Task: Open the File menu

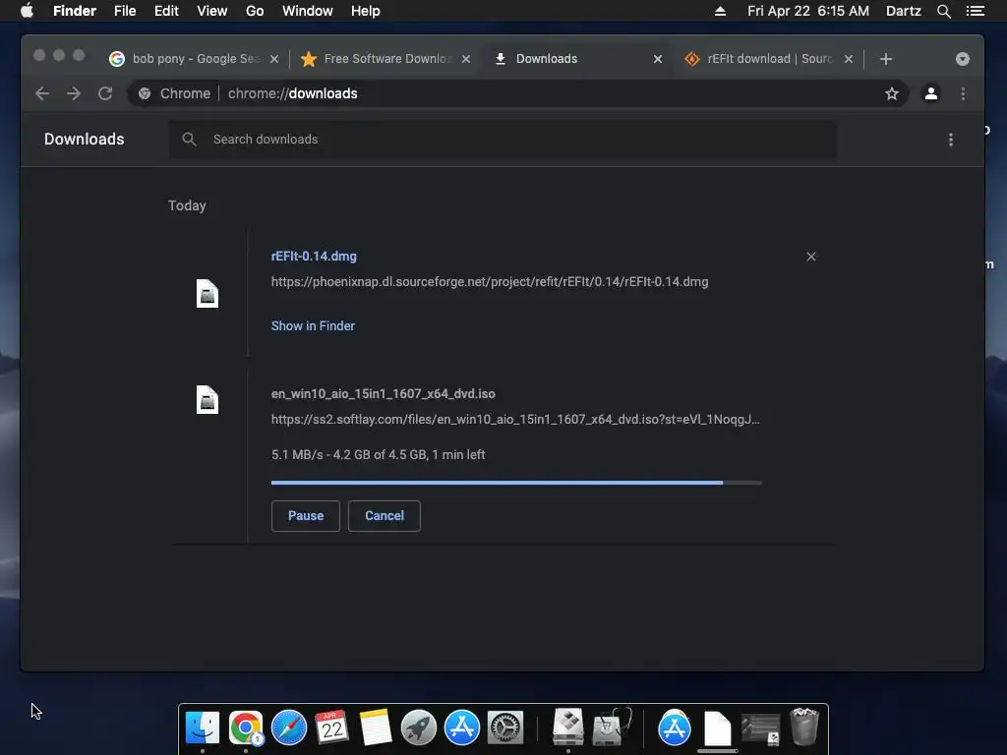Action: (125, 11)
